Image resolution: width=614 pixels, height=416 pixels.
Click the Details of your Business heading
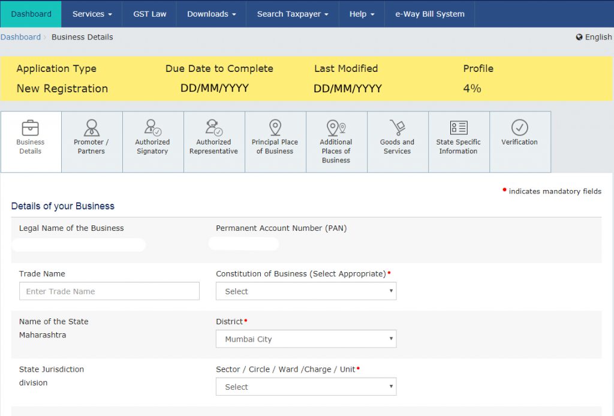point(62,206)
